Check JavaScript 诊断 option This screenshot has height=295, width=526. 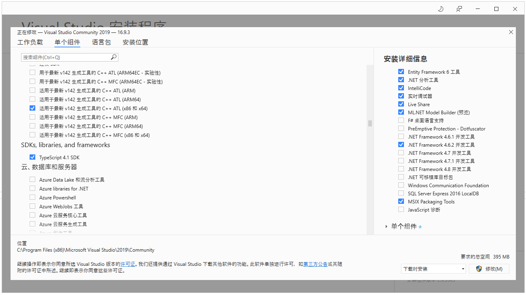click(401, 209)
